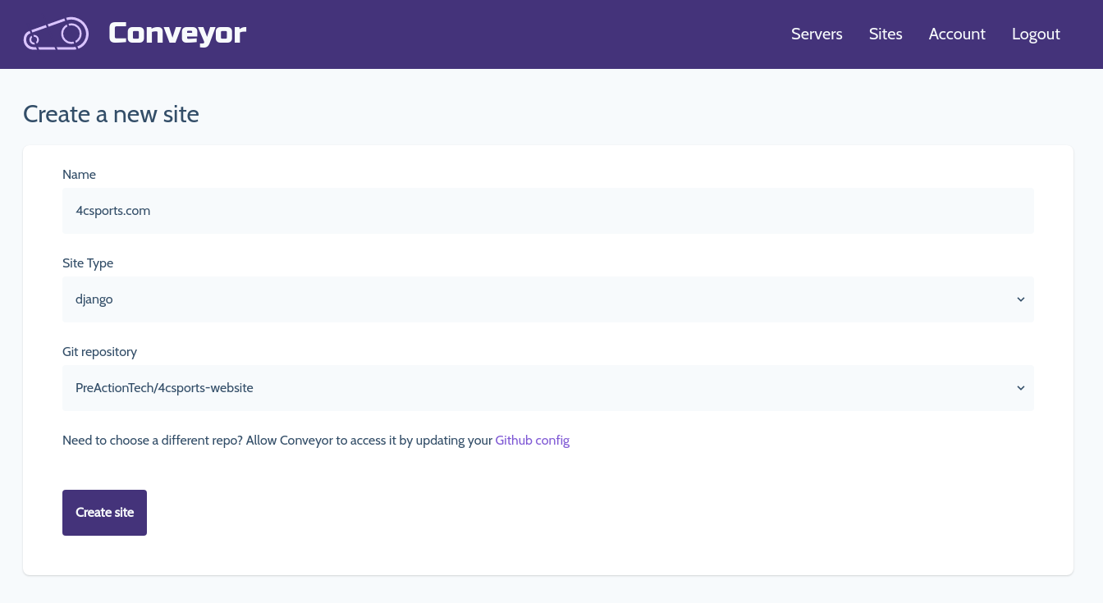Click the Create site button
Image resolution: width=1103 pixels, height=603 pixels.
point(104,513)
